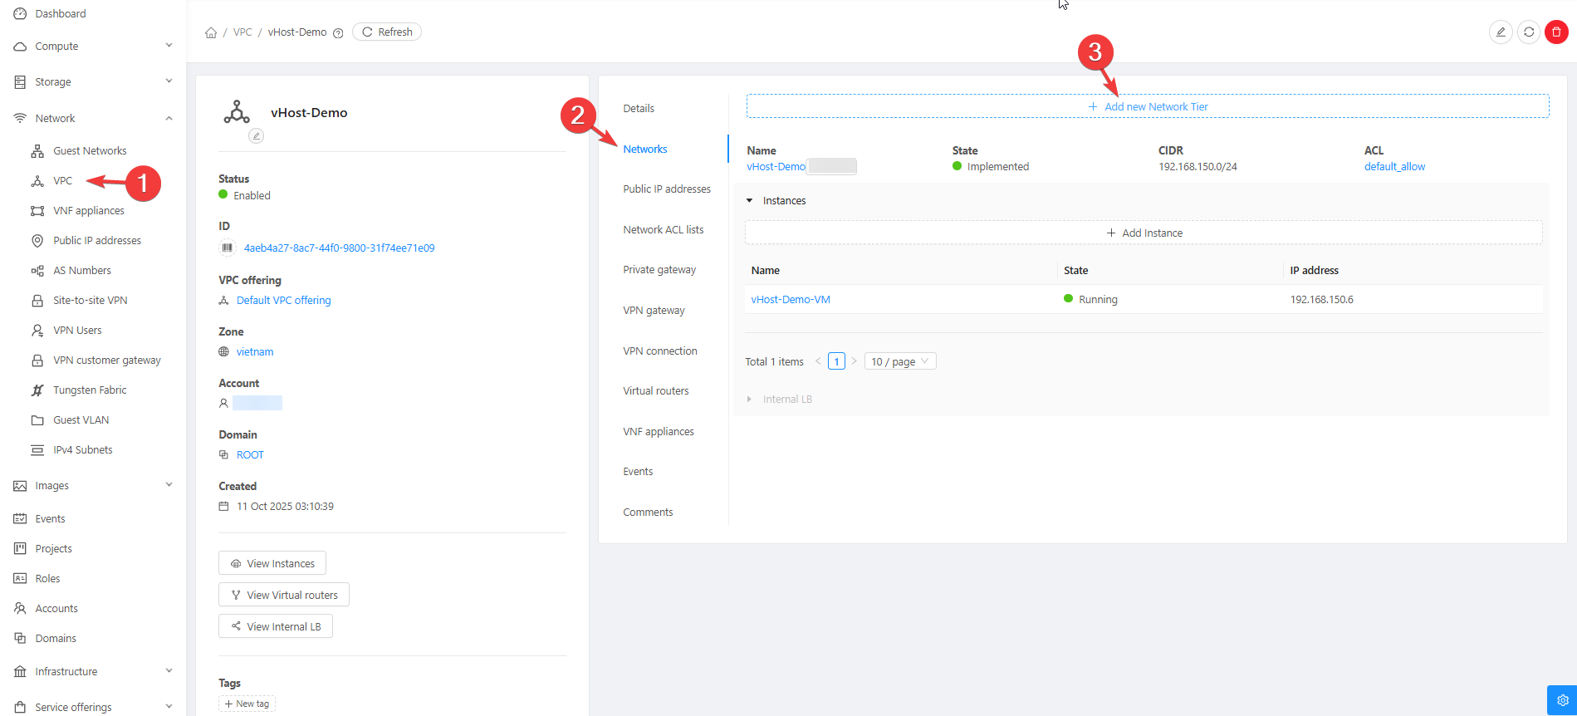This screenshot has width=1577, height=716.
Task: Click the barcode icon beside the ID
Action: click(x=227, y=248)
